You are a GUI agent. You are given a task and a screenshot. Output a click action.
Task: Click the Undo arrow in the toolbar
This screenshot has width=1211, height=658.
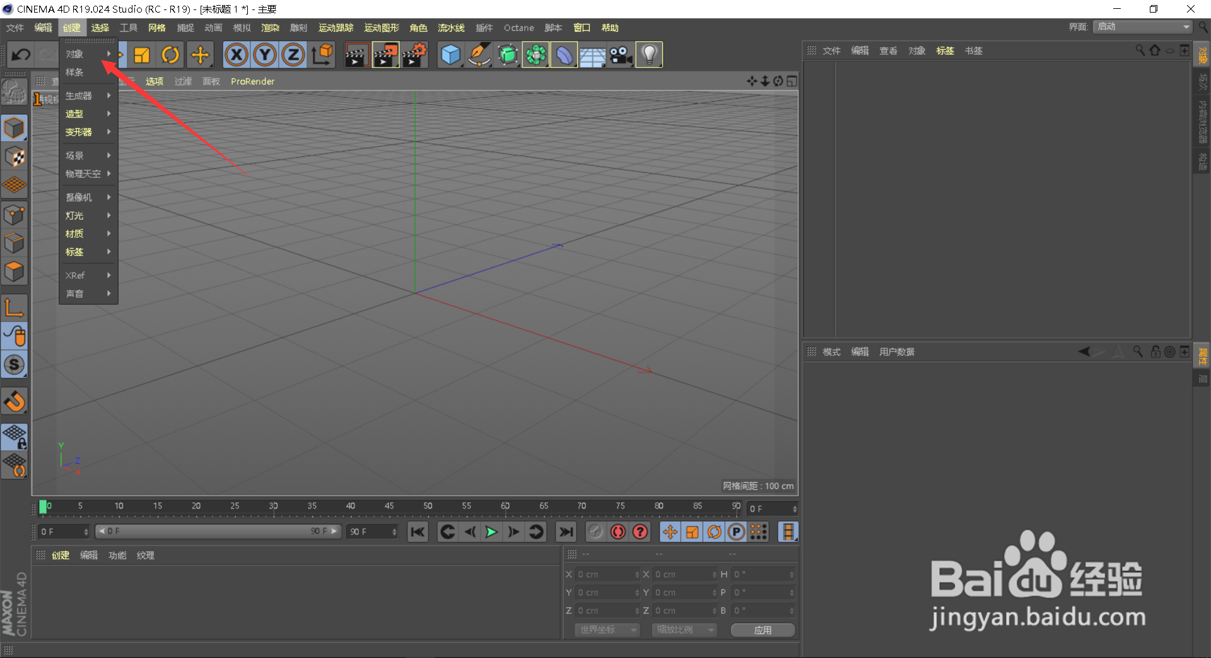click(21, 55)
